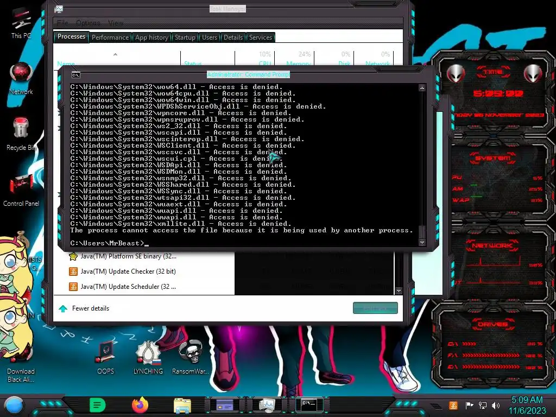Open the LYNCHING desktop icon

coord(148,357)
